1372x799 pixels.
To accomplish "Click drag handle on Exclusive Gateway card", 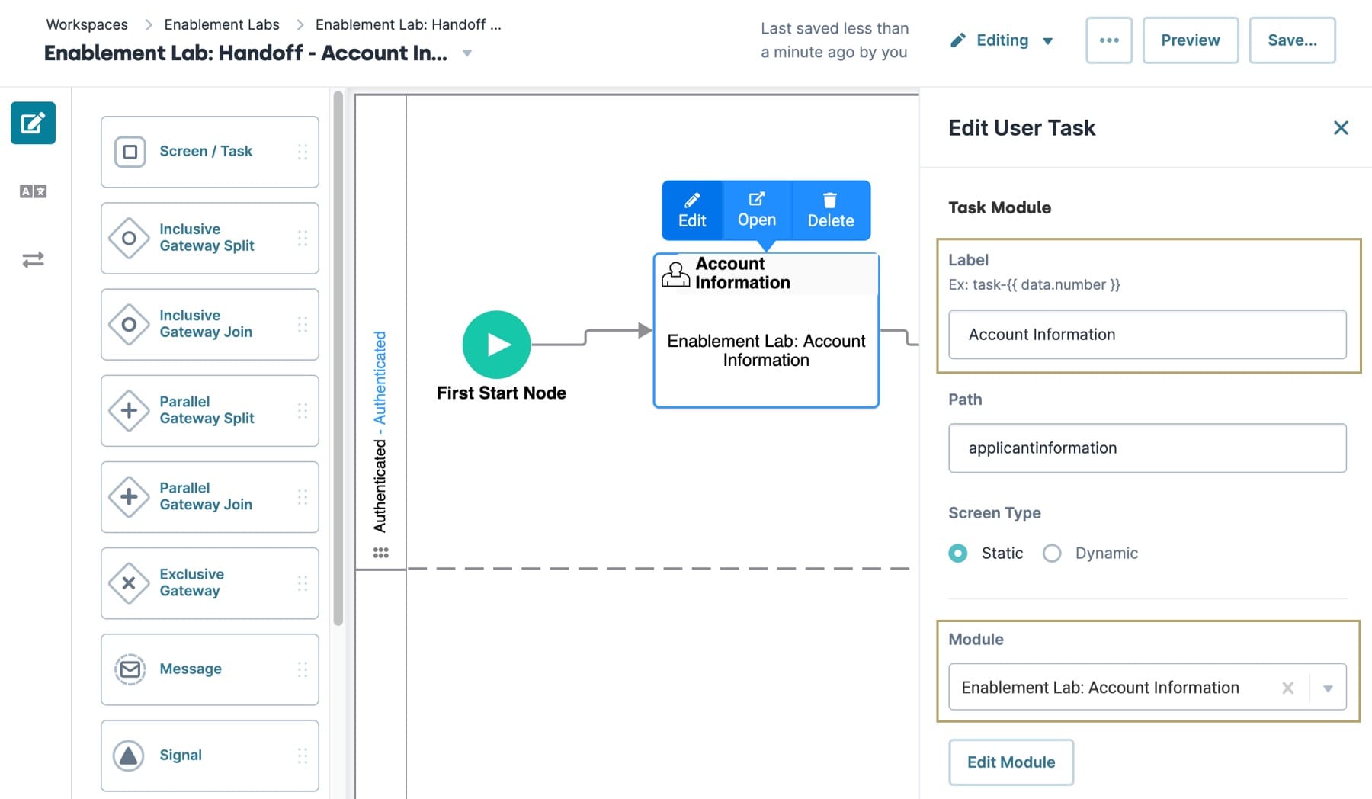I will click(303, 583).
